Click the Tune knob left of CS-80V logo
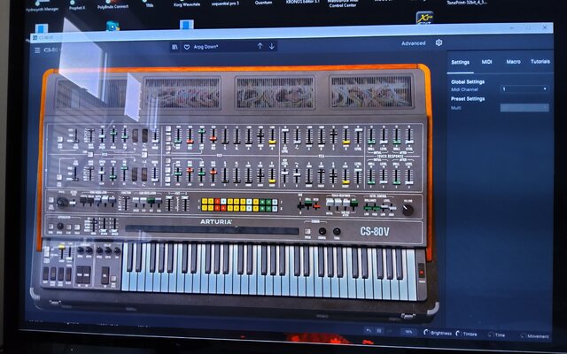The image size is (567, 354). pos(337,232)
